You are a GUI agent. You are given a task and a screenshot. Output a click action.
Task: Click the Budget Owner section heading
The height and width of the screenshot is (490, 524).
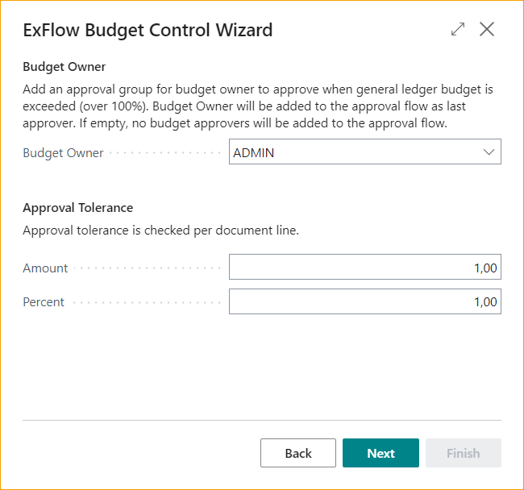point(64,67)
